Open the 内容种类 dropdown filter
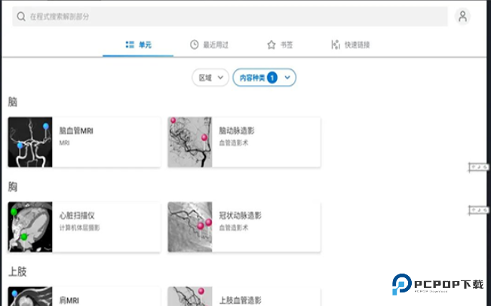The height and width of the screenshot is (306, 491). pos(264,78)
